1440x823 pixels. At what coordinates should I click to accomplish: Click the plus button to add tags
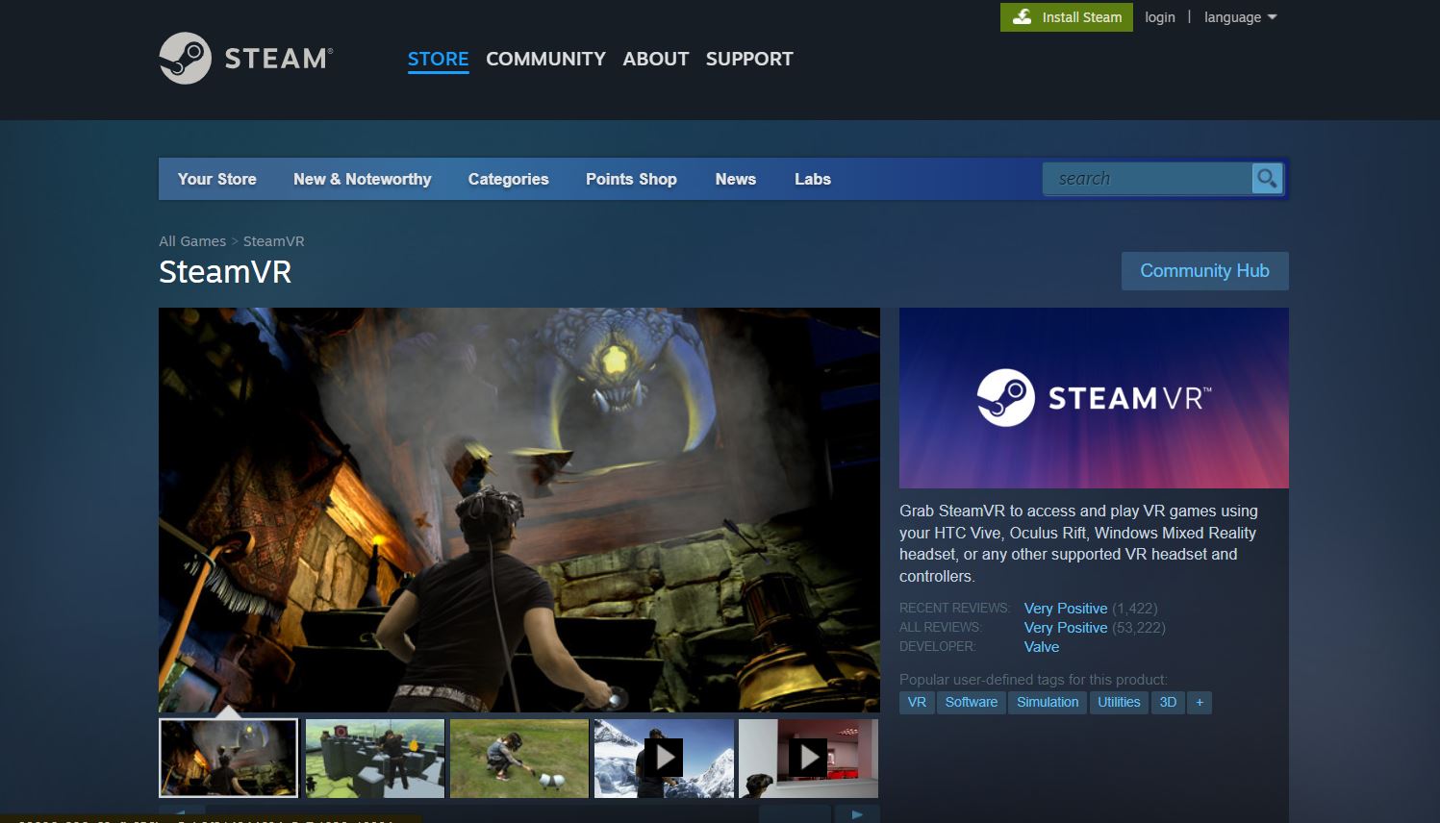1200,703
